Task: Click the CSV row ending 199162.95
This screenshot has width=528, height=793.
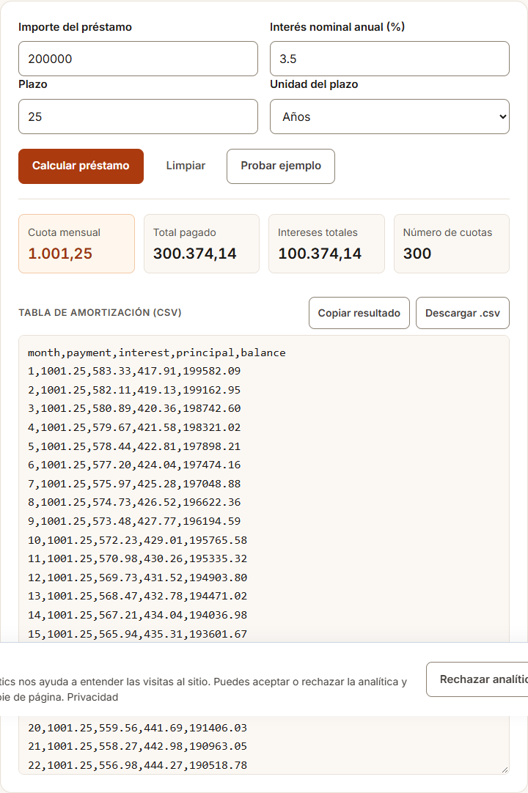Action: tap(134, 390)
